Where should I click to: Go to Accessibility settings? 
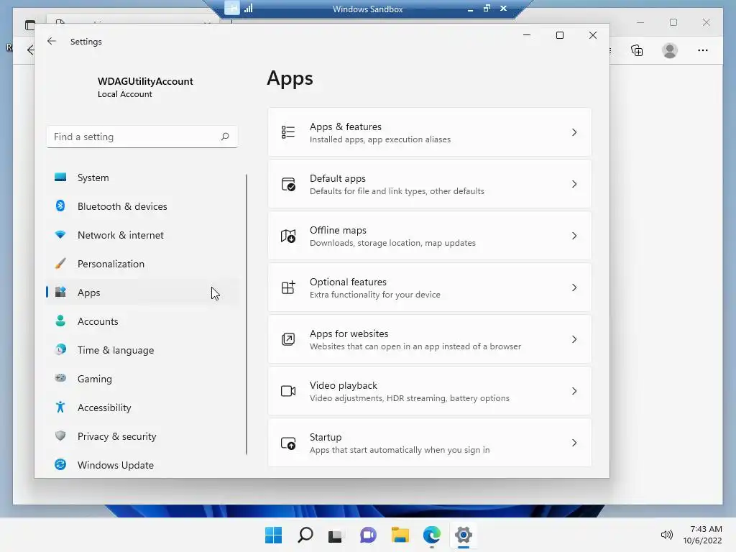(142, 407)
